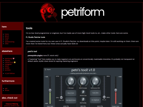Click the 'furthermore' sidebar heading
Viewport: 143px width, 107px height.
(x=8, y=81)
